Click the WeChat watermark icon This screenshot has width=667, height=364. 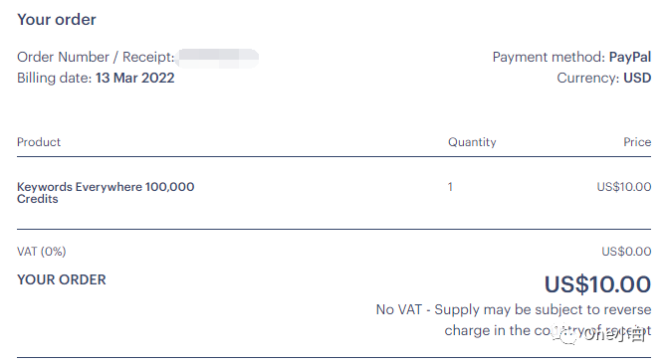567,335
